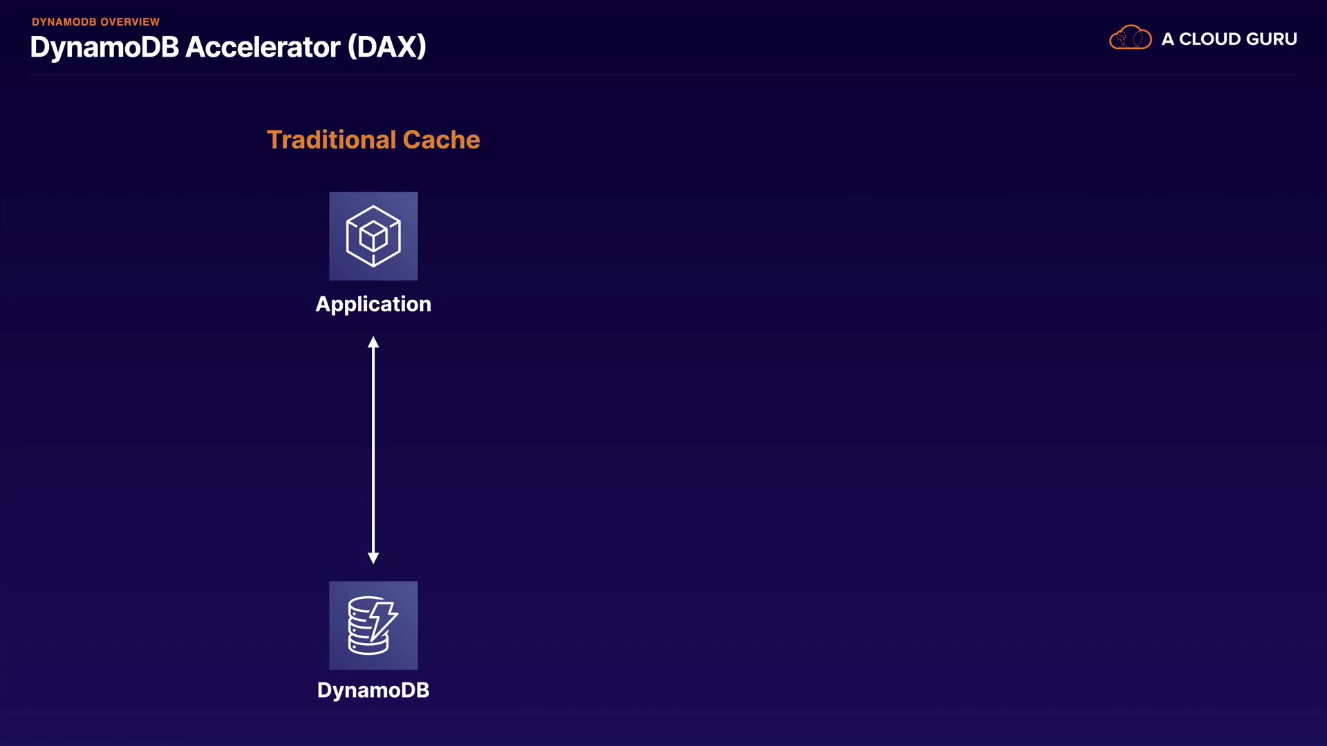Click the "DYNAMODB OVERVIEW" section label
Viewport: 1327px width, 746px height.
point(95,22)
